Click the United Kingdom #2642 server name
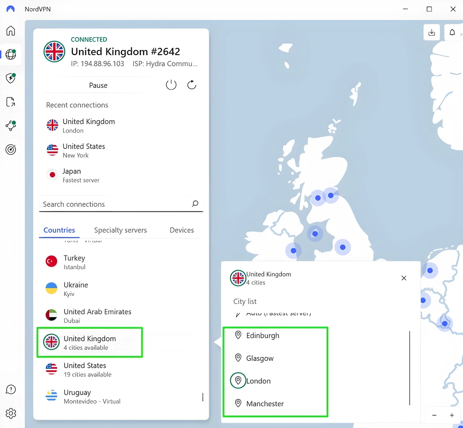Viewport: 463px width, 428px height. click(x=125, y=52)
